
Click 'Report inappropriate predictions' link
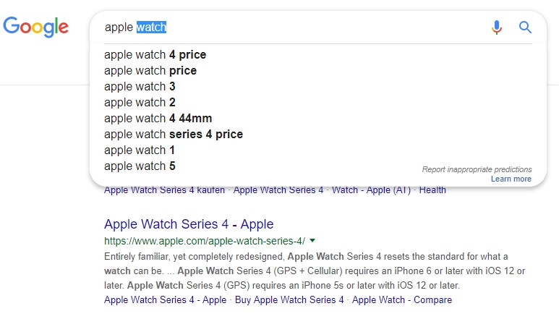click(477, 169)
